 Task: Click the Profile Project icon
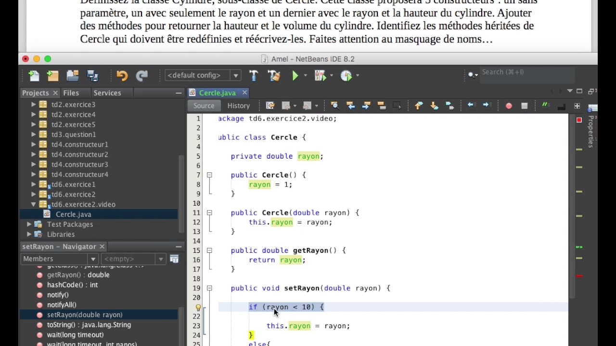point(346,75)
